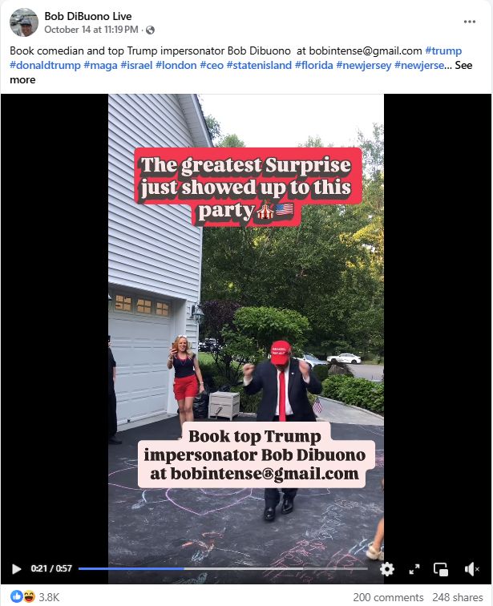Seek on the video progress bar

(223, 568)
